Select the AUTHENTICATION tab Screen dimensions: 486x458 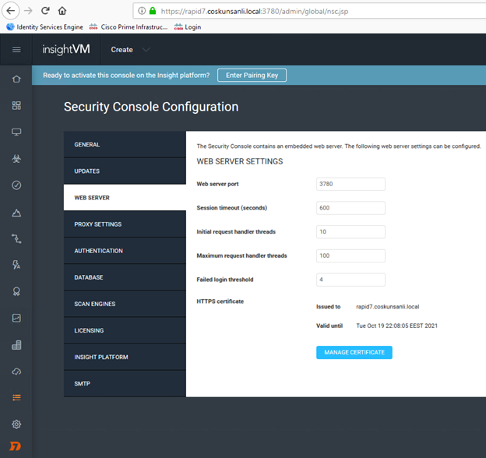pos(125,251)
